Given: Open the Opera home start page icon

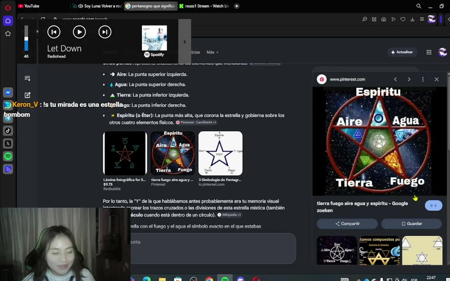Looking at the screenshot, I should click(8, 21).
